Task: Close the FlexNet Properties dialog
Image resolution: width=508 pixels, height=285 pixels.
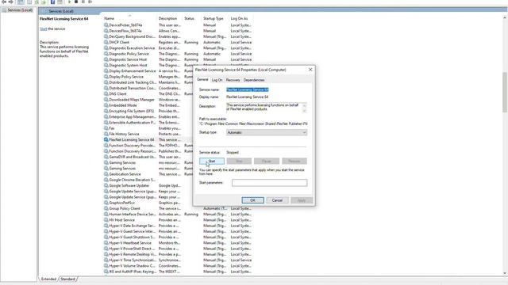Action: [x=310, y=70]
